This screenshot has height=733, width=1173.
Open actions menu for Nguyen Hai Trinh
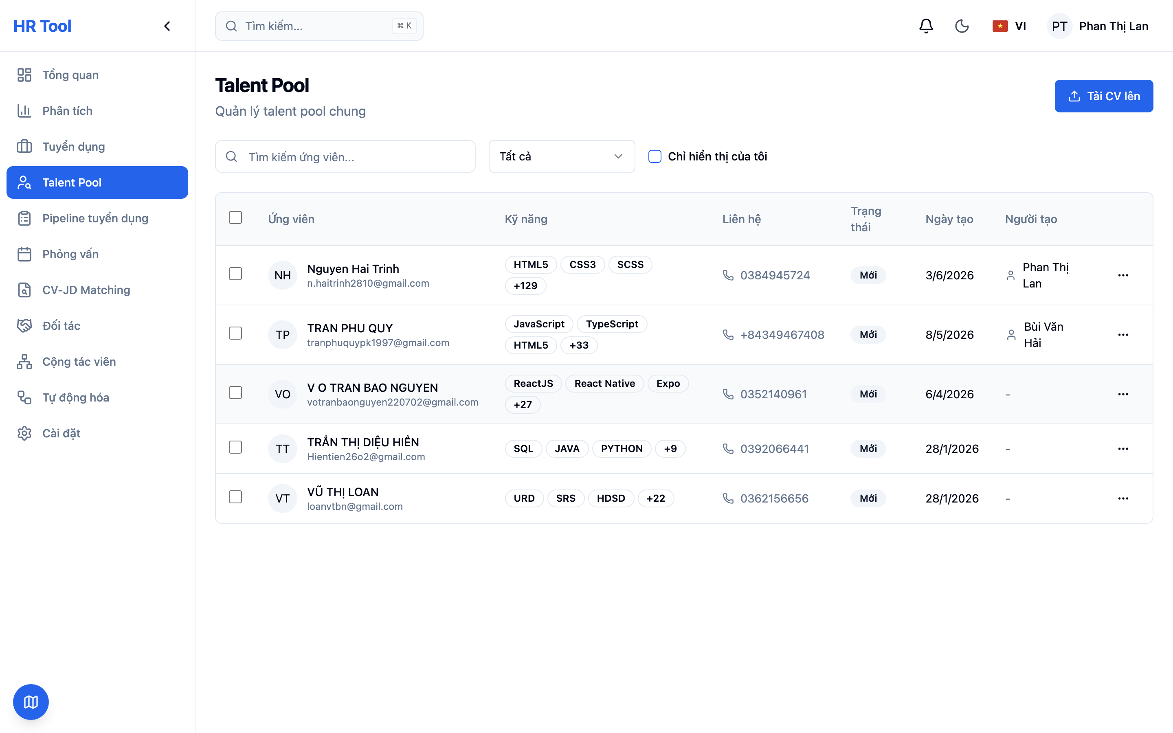[1123, 275]
